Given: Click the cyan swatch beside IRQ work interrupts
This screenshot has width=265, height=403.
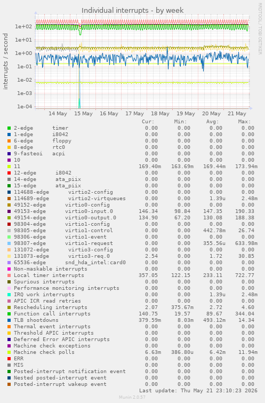Looking at the screenshot, I should pyautogui.click(x=9, y=295).
